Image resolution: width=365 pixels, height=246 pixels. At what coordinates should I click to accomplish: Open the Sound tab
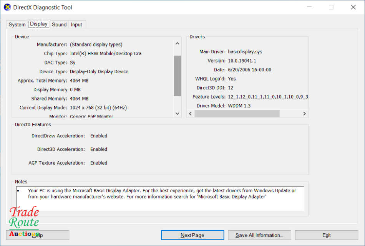[59, 25]
